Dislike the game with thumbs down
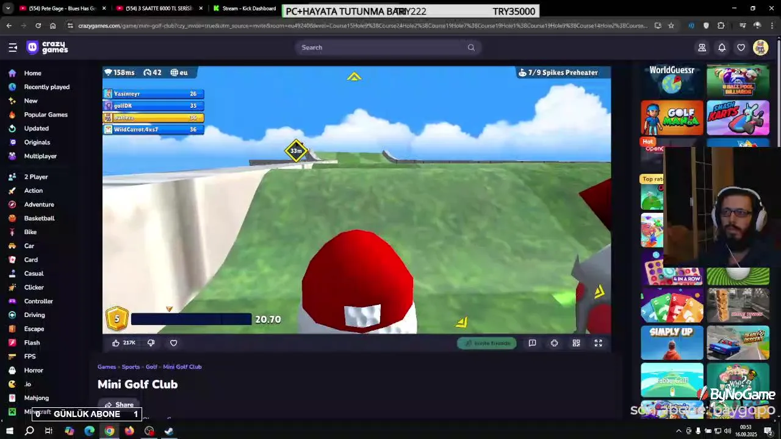This screenshot has height=439, width=781. (x=151, y=343)
